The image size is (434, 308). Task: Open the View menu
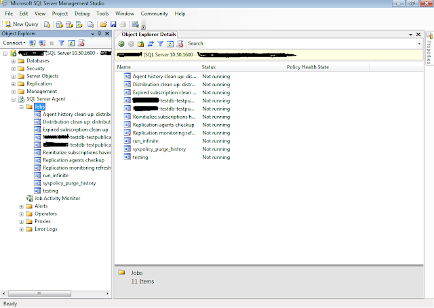[40, 14]
